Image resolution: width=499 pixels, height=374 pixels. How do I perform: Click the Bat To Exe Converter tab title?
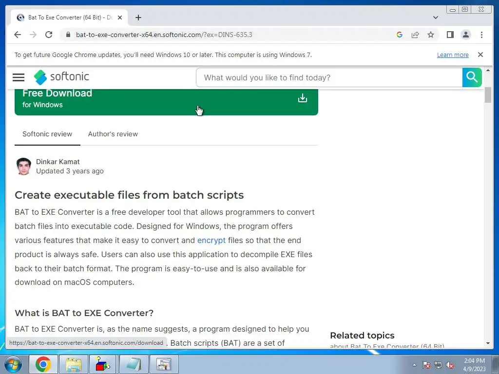click(70, 18)
